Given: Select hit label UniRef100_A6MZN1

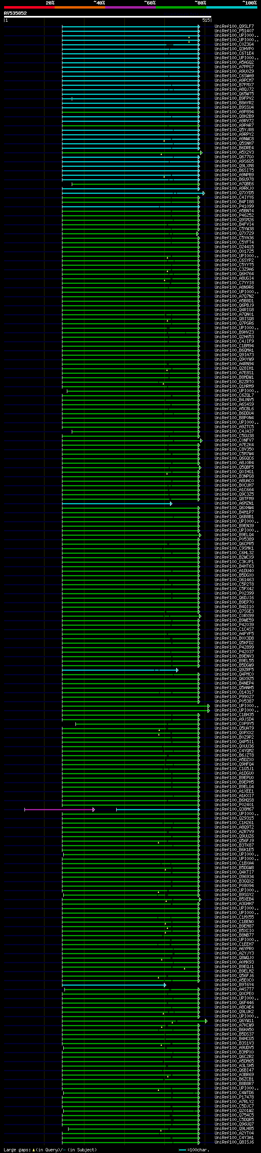Looking at the screenshot, I should (x=234, y=503).
